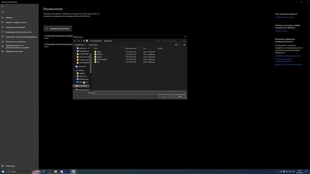The height and width of the screenshot is (174, 310).
Task: Select Документы under OneDrive in the tree
Action: click(82, 76)
